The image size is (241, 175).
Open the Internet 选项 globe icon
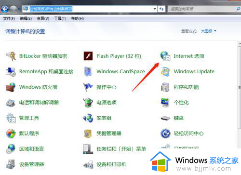pyautogui.click(x=165, y=56)
